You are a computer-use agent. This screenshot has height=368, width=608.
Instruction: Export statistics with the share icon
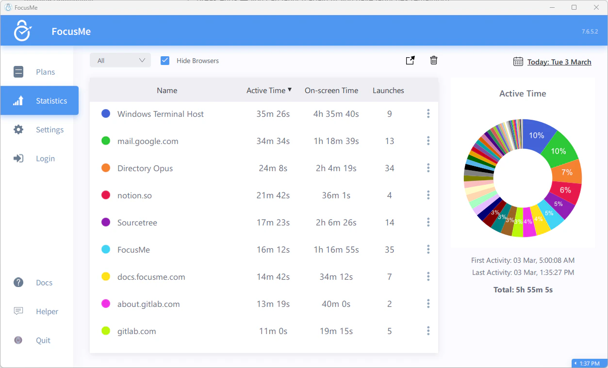point(410,60)
